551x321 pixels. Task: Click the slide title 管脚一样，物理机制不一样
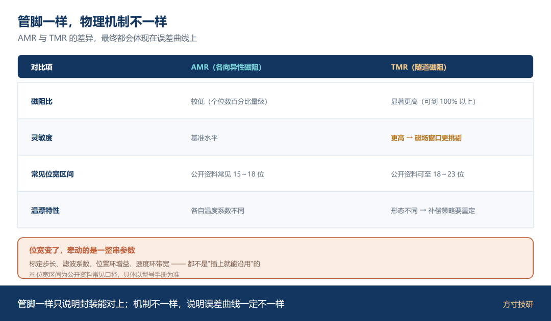click(x=92, y=22)
